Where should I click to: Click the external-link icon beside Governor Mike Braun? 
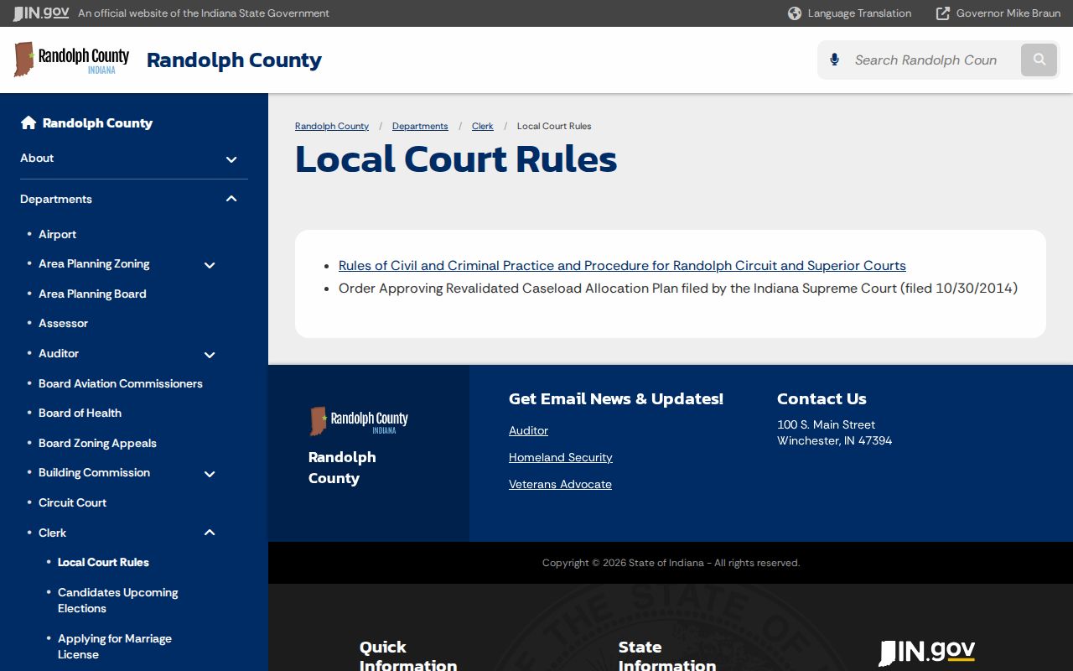point(943,13)
